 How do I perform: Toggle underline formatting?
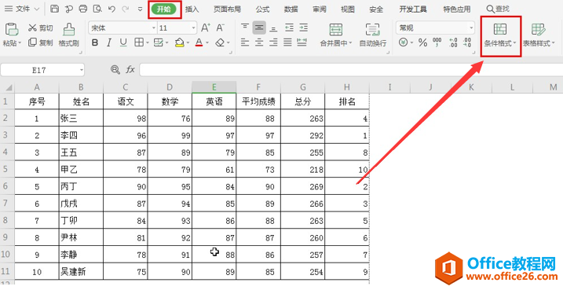123,42
